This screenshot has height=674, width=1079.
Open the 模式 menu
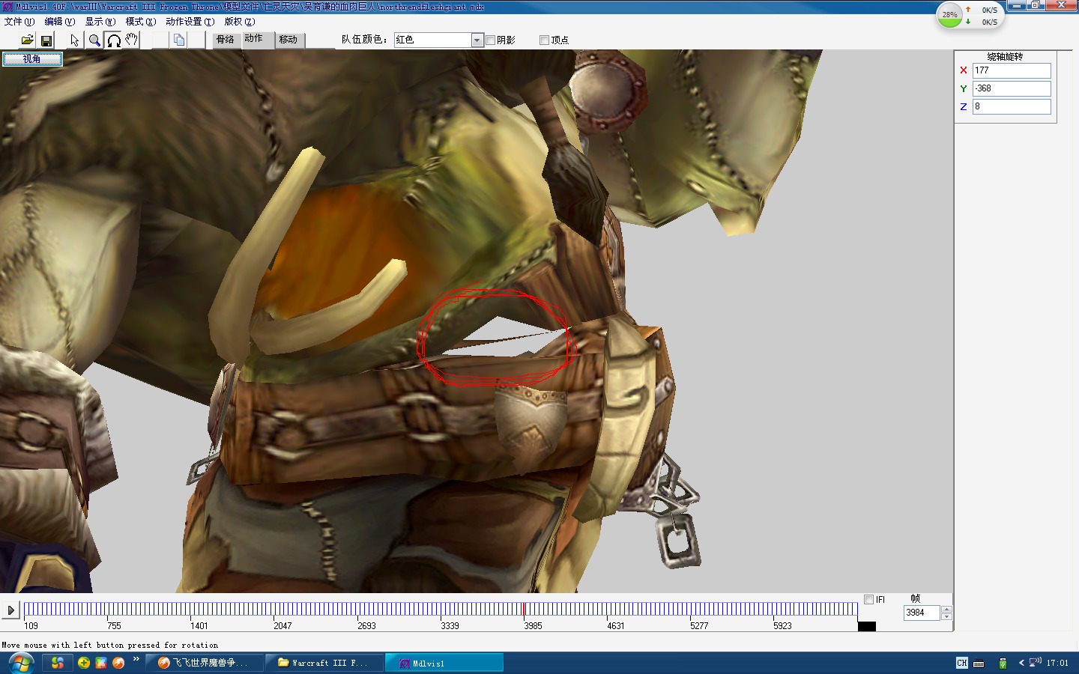coord(141,22)
